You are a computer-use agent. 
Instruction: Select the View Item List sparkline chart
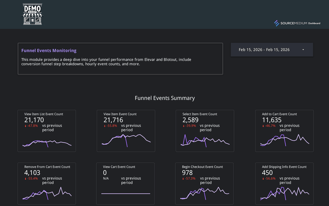[x=47, y=143]
